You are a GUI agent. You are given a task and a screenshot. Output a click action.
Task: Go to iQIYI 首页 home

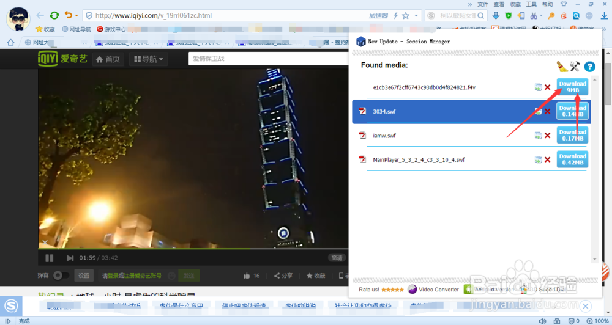coord(108,59)
